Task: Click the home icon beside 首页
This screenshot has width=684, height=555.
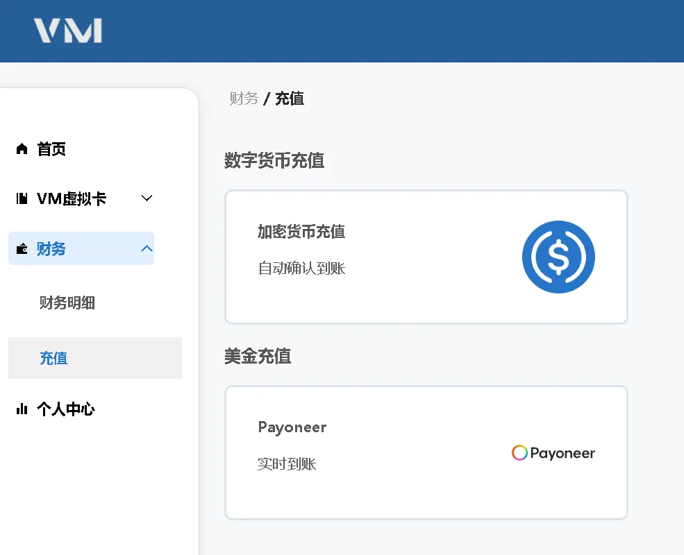Action: click(x=22, y=149)
